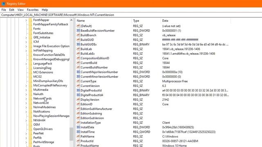This screenshot has width=262, height=147.
Task: Click the string icon of PathName
Action: click(x=78, y=136)
